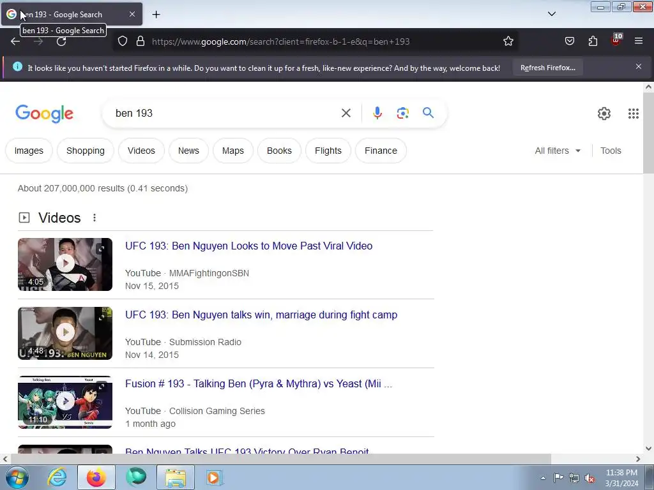Click the vertical scrollbar up arrow
Screen dimensions: 654x490
(648, 87)
